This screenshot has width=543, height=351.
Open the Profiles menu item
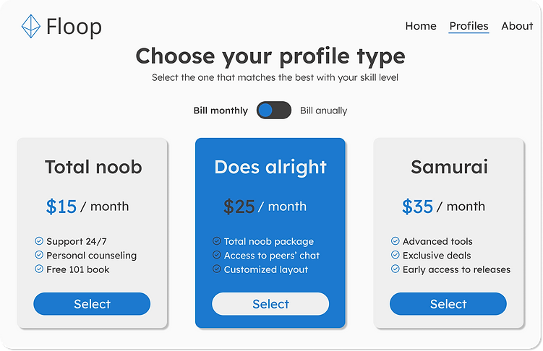click(469, 26)
